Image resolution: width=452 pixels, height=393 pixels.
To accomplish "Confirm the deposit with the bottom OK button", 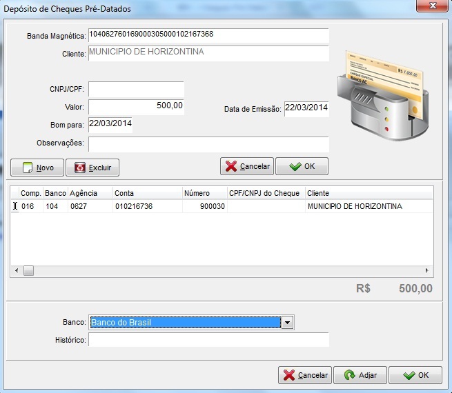I will coord(415,375).
